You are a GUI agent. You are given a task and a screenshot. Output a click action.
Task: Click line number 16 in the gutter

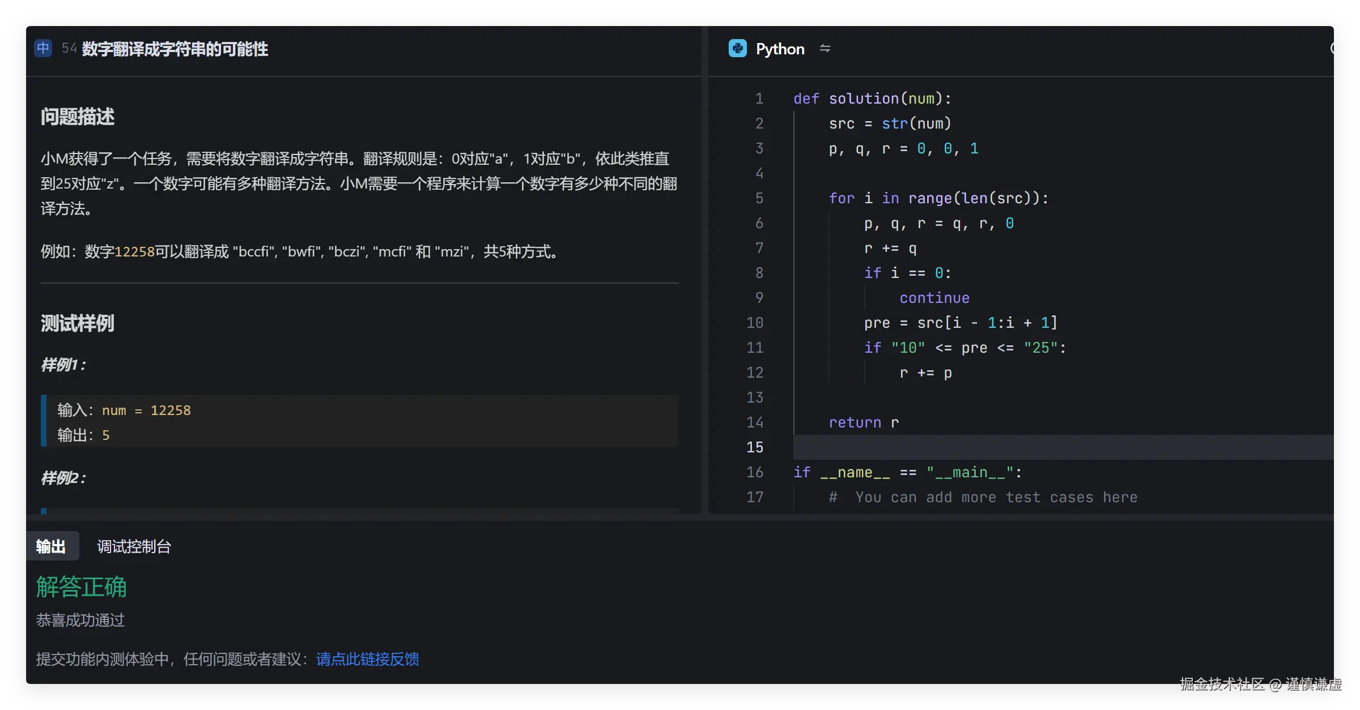click(754, 472)
